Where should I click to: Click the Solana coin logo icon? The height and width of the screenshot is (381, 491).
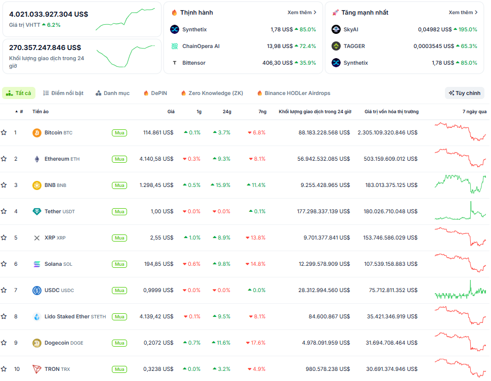pyautogui.click(x=36, y=264)
